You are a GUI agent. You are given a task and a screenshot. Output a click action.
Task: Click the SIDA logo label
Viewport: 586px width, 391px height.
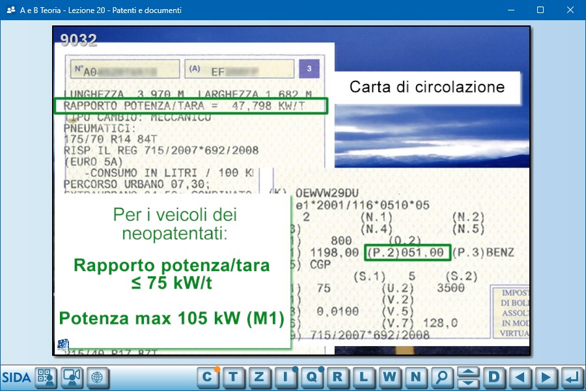(16, 377)
